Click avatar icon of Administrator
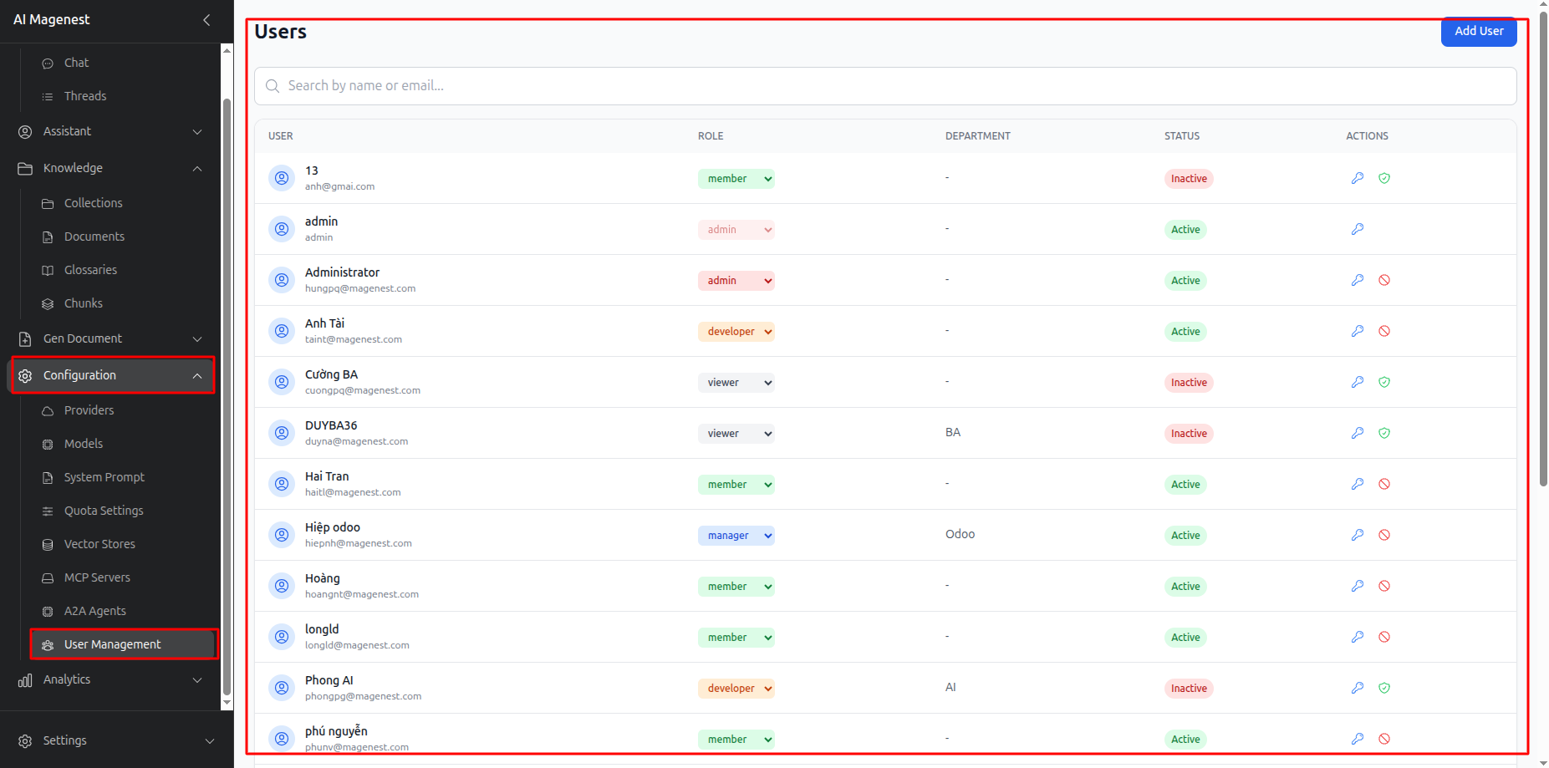The height and width of the screenshot is (768, 1549). [x=282, y=280]
